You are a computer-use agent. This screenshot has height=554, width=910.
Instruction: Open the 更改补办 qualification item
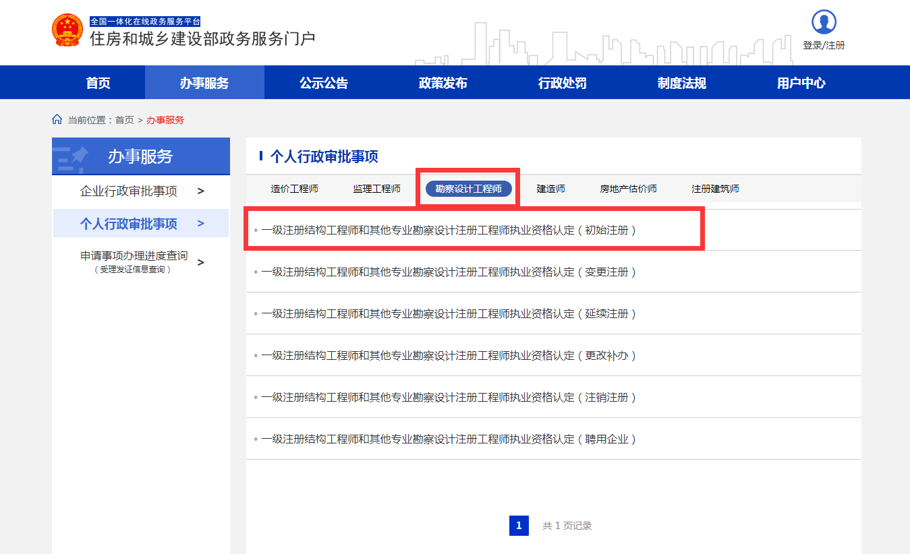449,355
